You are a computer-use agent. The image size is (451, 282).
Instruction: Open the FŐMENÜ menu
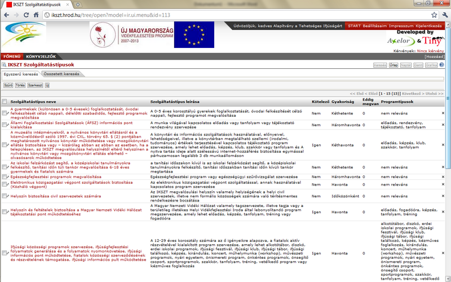(12, 56)
